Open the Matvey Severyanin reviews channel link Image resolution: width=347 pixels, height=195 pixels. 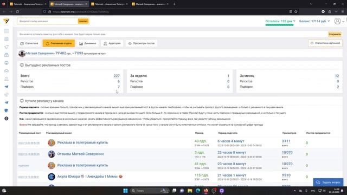(x=80, y=154)
